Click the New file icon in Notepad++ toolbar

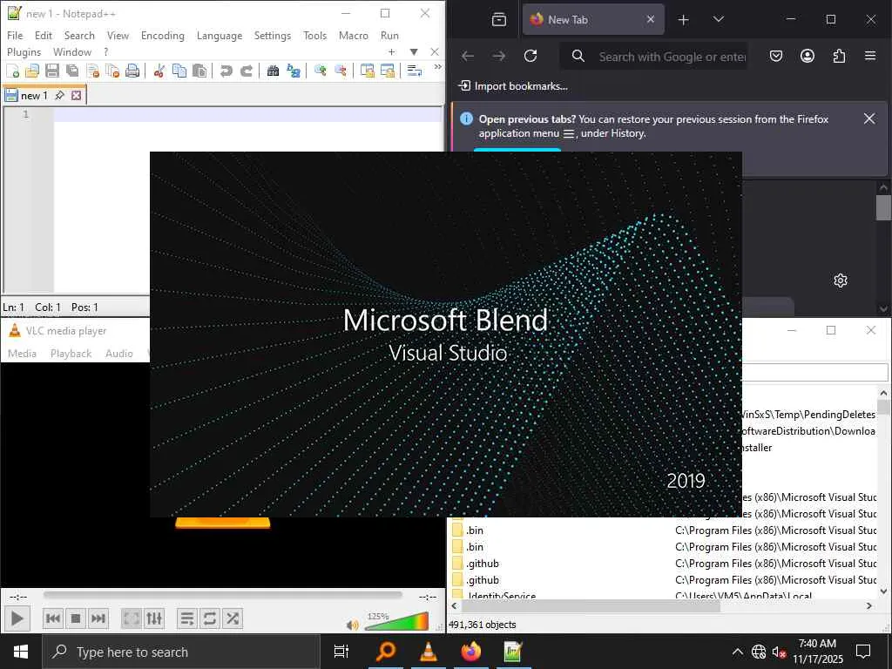pos(12,71)
